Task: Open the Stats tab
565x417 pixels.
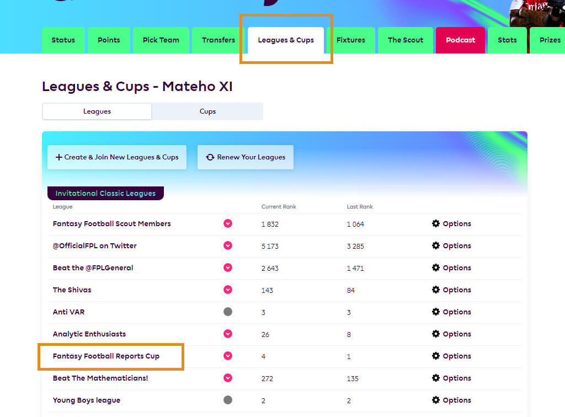Action: (x=508, y=40)
